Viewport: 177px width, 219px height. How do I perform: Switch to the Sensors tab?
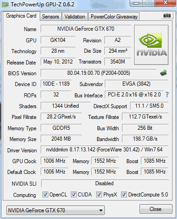[x=51, y=17]
